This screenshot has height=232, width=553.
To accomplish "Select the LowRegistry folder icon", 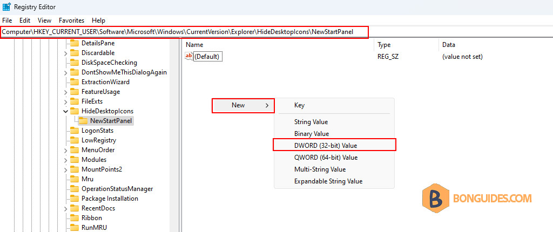I will (75, 140).
